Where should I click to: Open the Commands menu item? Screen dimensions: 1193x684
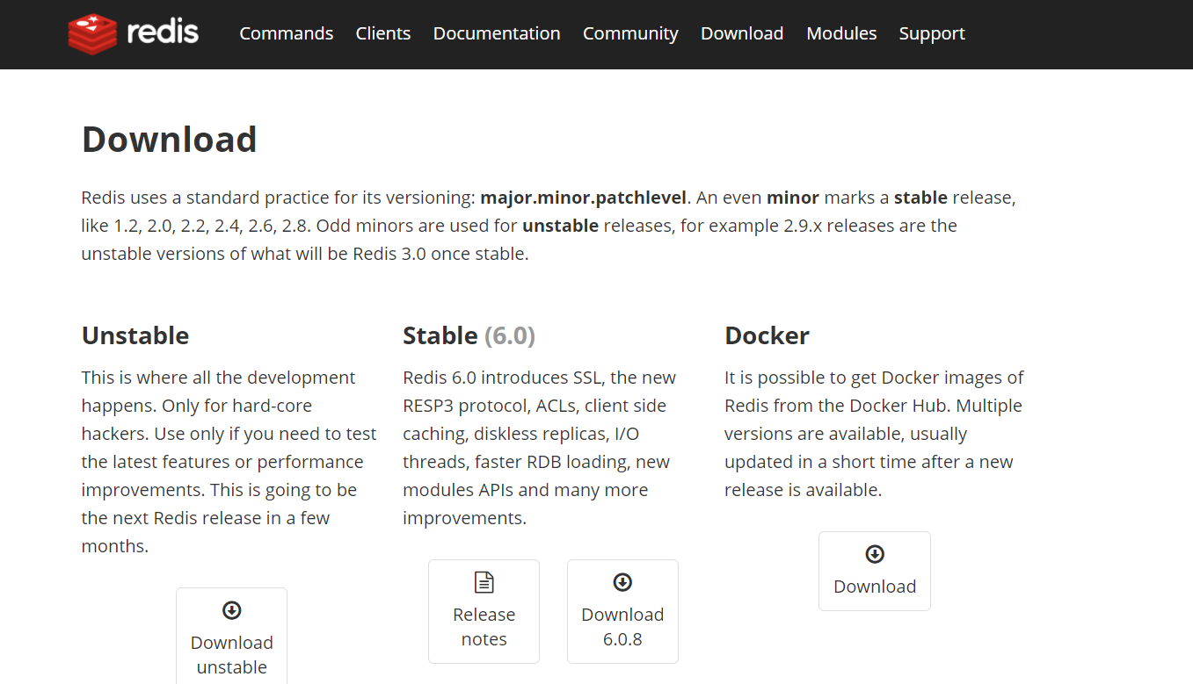point(287,33)
